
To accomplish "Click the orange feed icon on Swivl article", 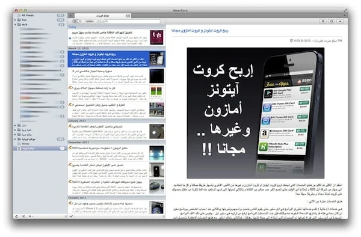I will [70, 182].
